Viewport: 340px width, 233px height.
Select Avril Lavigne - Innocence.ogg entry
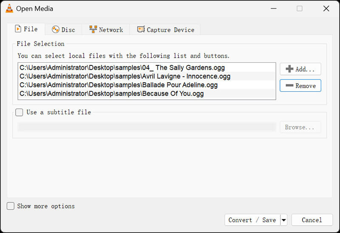[x=147, y=76]
